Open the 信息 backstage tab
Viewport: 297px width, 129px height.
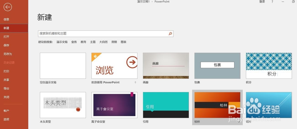coord(14,19)
